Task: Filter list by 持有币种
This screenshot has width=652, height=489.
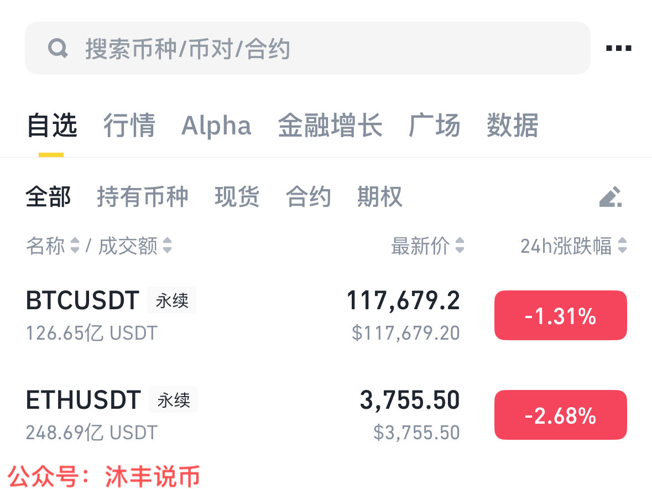Action: (x=143, y=197)
